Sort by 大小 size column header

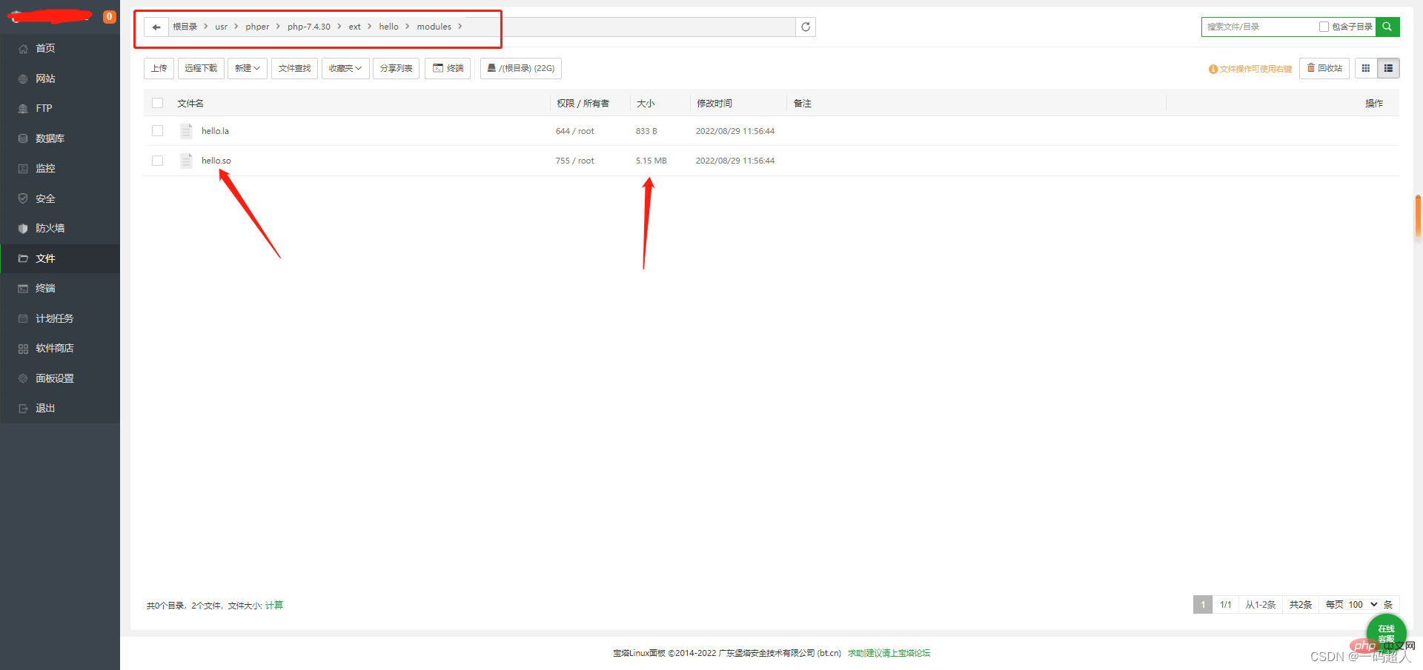click(x=646, y=104)
